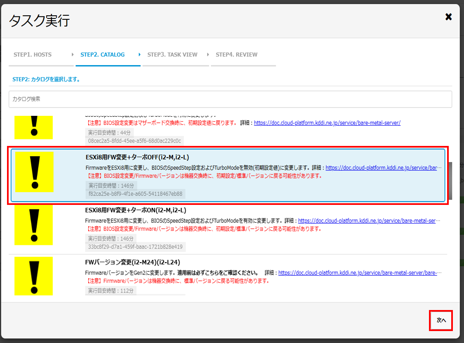
Task: Click the ID 33bc8f29-d7a1-459f-baac-1721b828e419
Action: (135, 247)
